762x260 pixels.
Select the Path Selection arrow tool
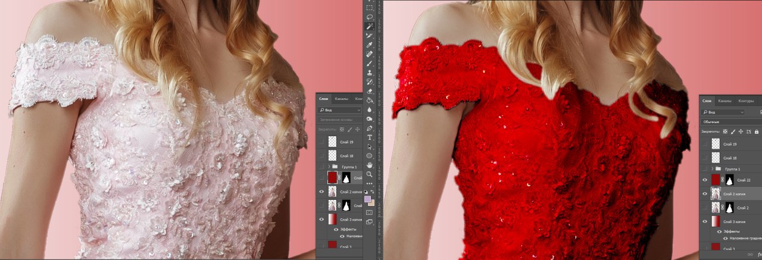(x=369, y=146)
